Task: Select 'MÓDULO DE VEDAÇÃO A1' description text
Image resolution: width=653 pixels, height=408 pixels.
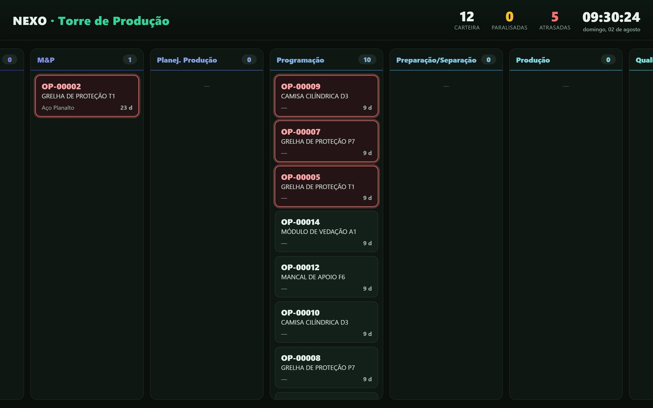Action: (x=319, y=232)
